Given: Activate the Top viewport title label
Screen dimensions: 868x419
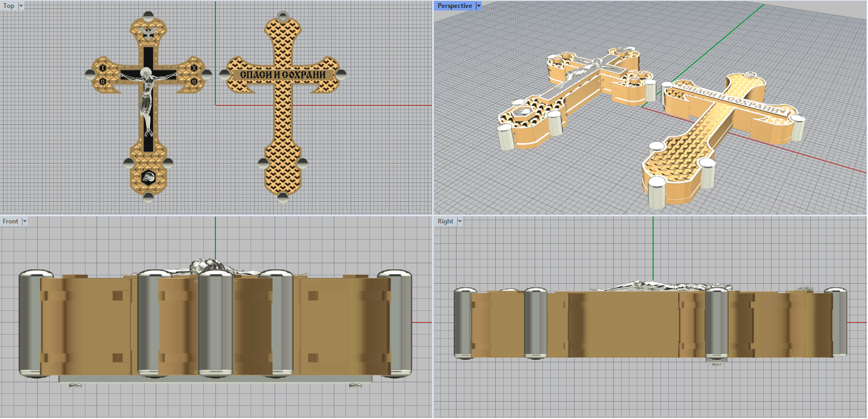Looking at the screenshot, I should 9,6.
